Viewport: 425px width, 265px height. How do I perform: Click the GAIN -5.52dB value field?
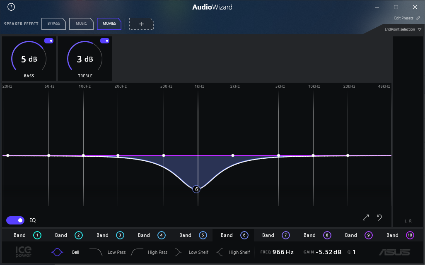[328, 252]
